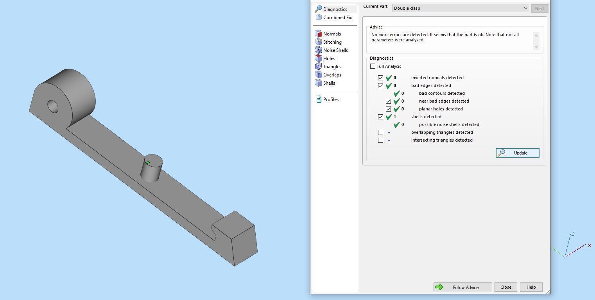
Task: Click the 'shells detected' label
Action: (426, 117)
